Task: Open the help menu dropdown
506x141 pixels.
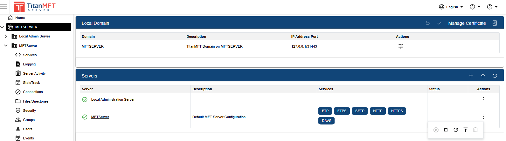Action: pyautogui.click(x=492, y=7)
